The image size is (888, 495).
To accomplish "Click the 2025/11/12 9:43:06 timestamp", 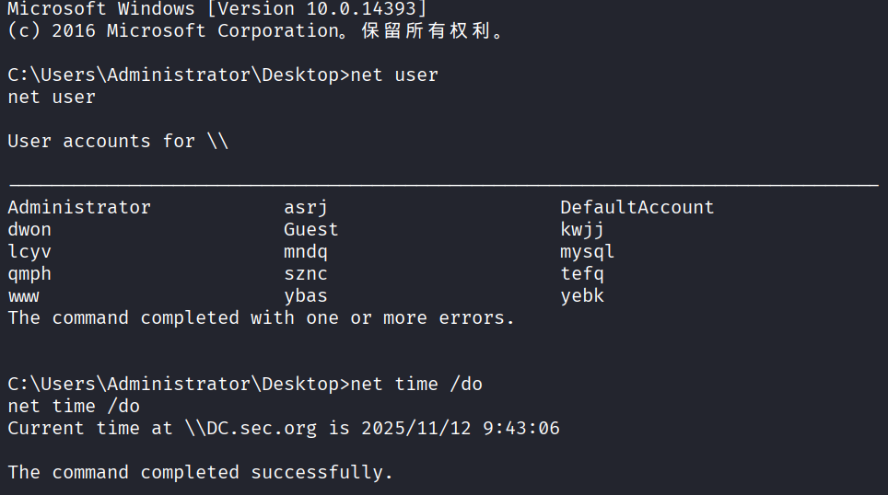I will [x=460, y=428].
